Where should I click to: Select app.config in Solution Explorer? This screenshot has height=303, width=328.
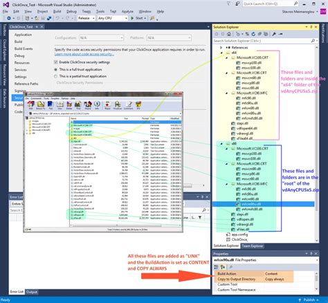[239, 235]
